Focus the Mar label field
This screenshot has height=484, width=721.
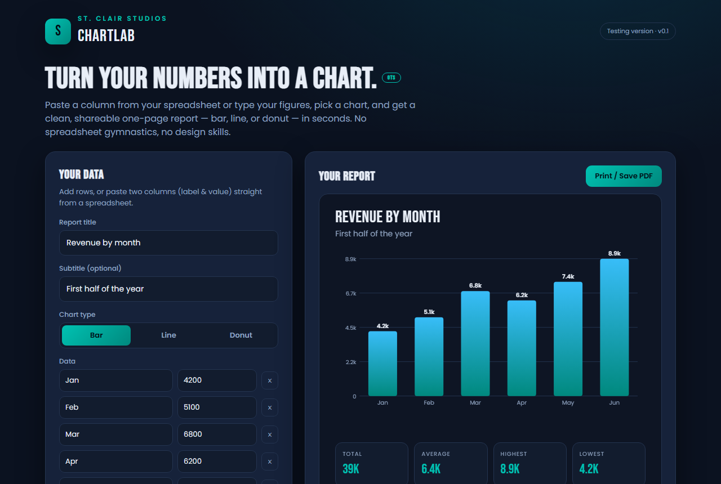(x=116, y=434)
